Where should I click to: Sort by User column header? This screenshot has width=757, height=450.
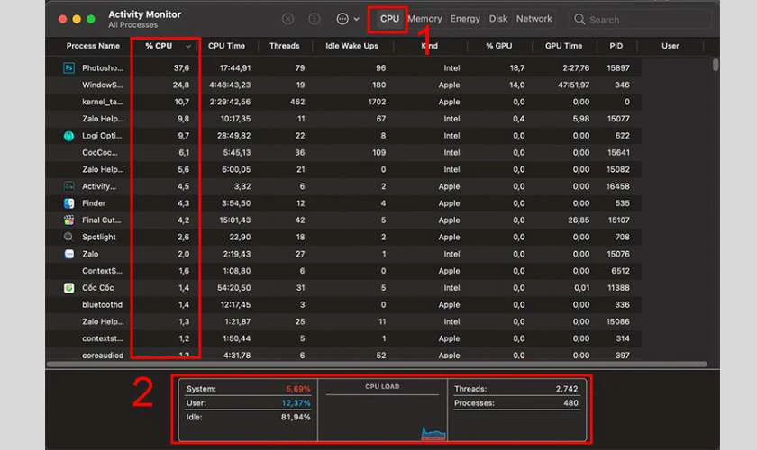coord(670,46)
